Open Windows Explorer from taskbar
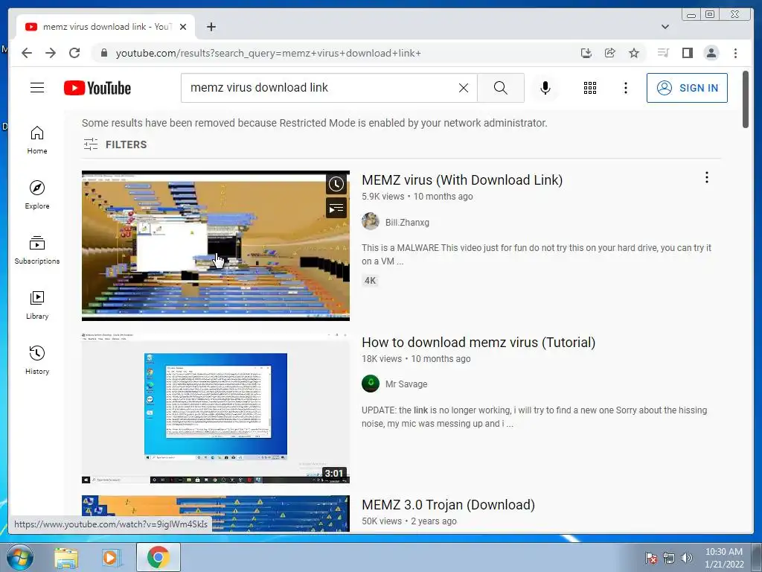 pyautogui.click(x=66, y=558)
